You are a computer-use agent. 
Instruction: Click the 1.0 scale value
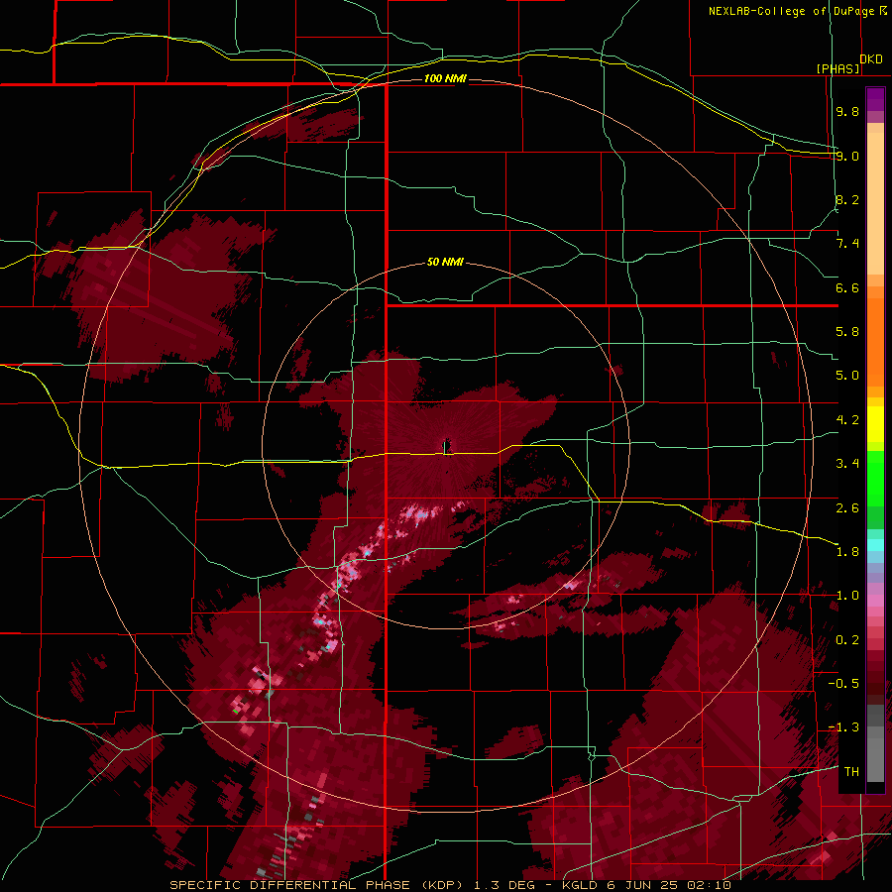(847, 596)
